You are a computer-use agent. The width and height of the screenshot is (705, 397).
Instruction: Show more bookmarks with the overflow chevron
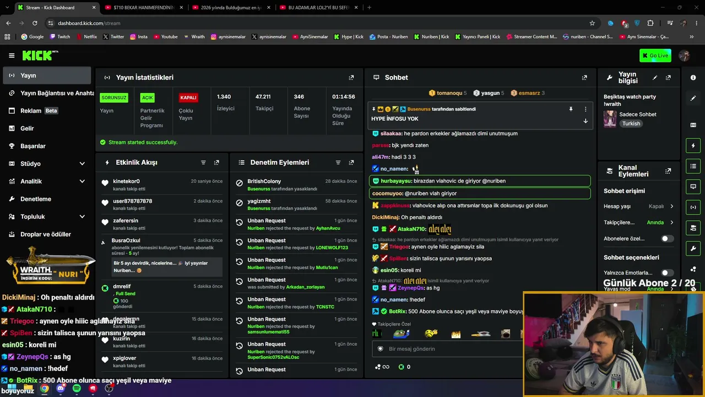tap(692, 37)
